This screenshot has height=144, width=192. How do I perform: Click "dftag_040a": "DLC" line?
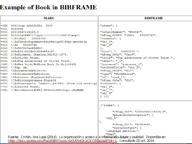click(117, 81)
